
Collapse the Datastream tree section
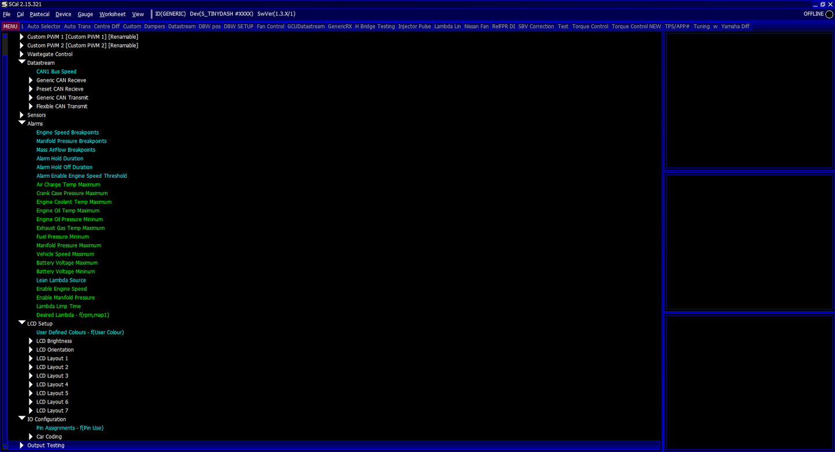tap(22, 62)
